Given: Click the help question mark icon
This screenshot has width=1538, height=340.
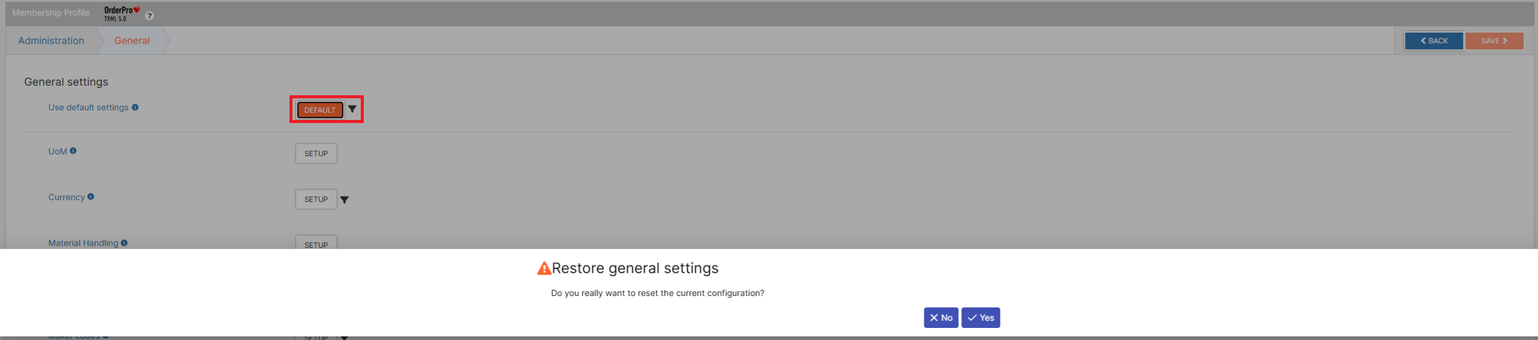Looking at the screenshot, I should [150, 16].
